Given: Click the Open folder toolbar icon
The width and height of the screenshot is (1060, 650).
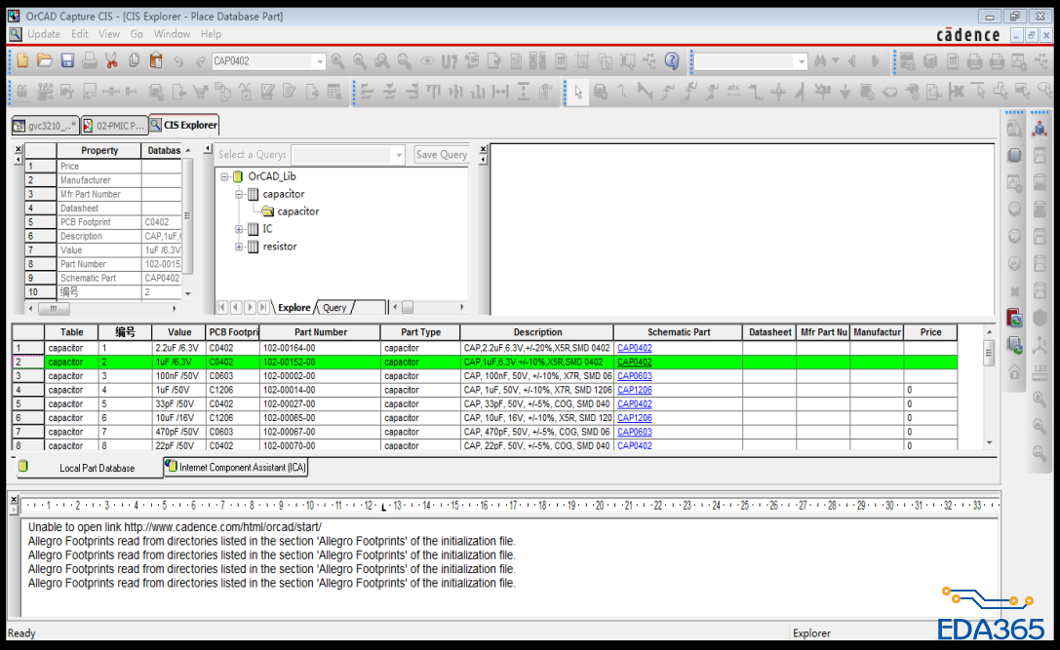Looking at the screenshot, I should pos(45,61).
